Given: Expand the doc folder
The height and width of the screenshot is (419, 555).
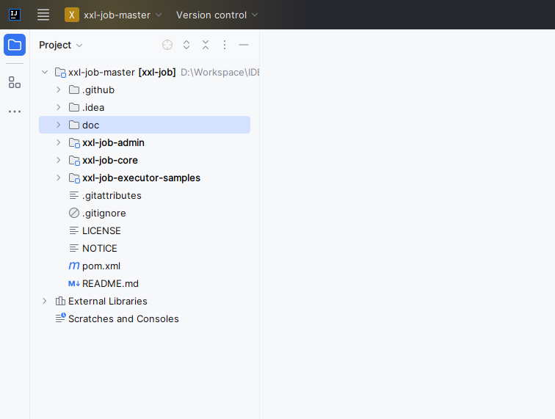Looking at the screenshot, I should point(59,125).
